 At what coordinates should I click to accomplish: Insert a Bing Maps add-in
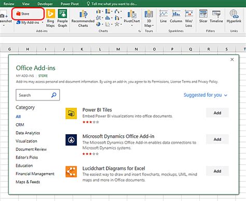tap(50, 18)
